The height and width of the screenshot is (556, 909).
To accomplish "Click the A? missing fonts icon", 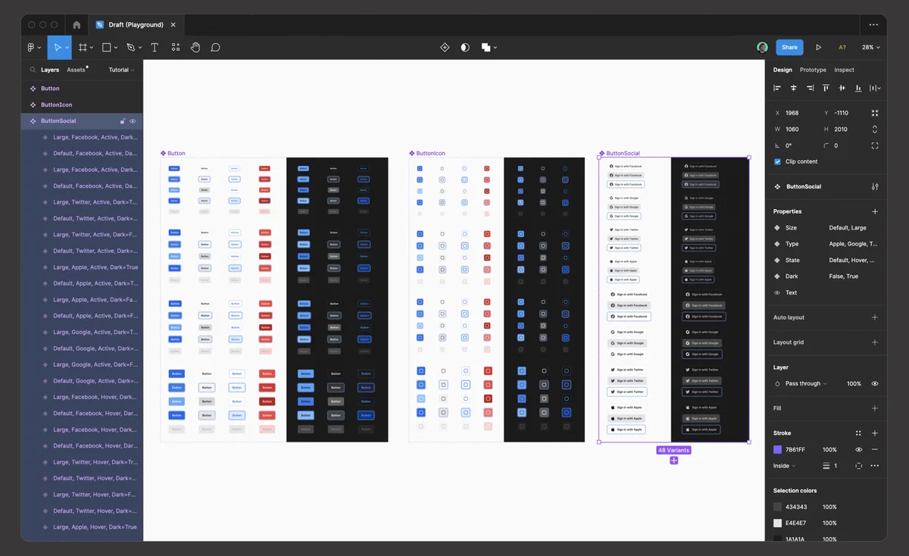I will click(842, 47).
